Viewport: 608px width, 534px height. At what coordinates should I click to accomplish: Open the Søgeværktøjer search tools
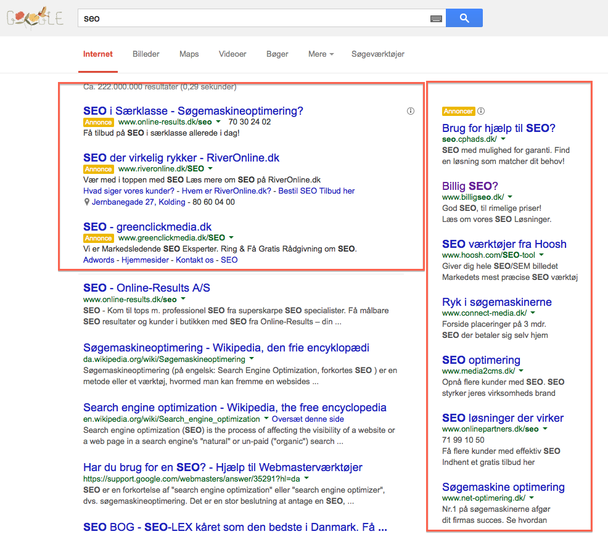tap(377, 54)
